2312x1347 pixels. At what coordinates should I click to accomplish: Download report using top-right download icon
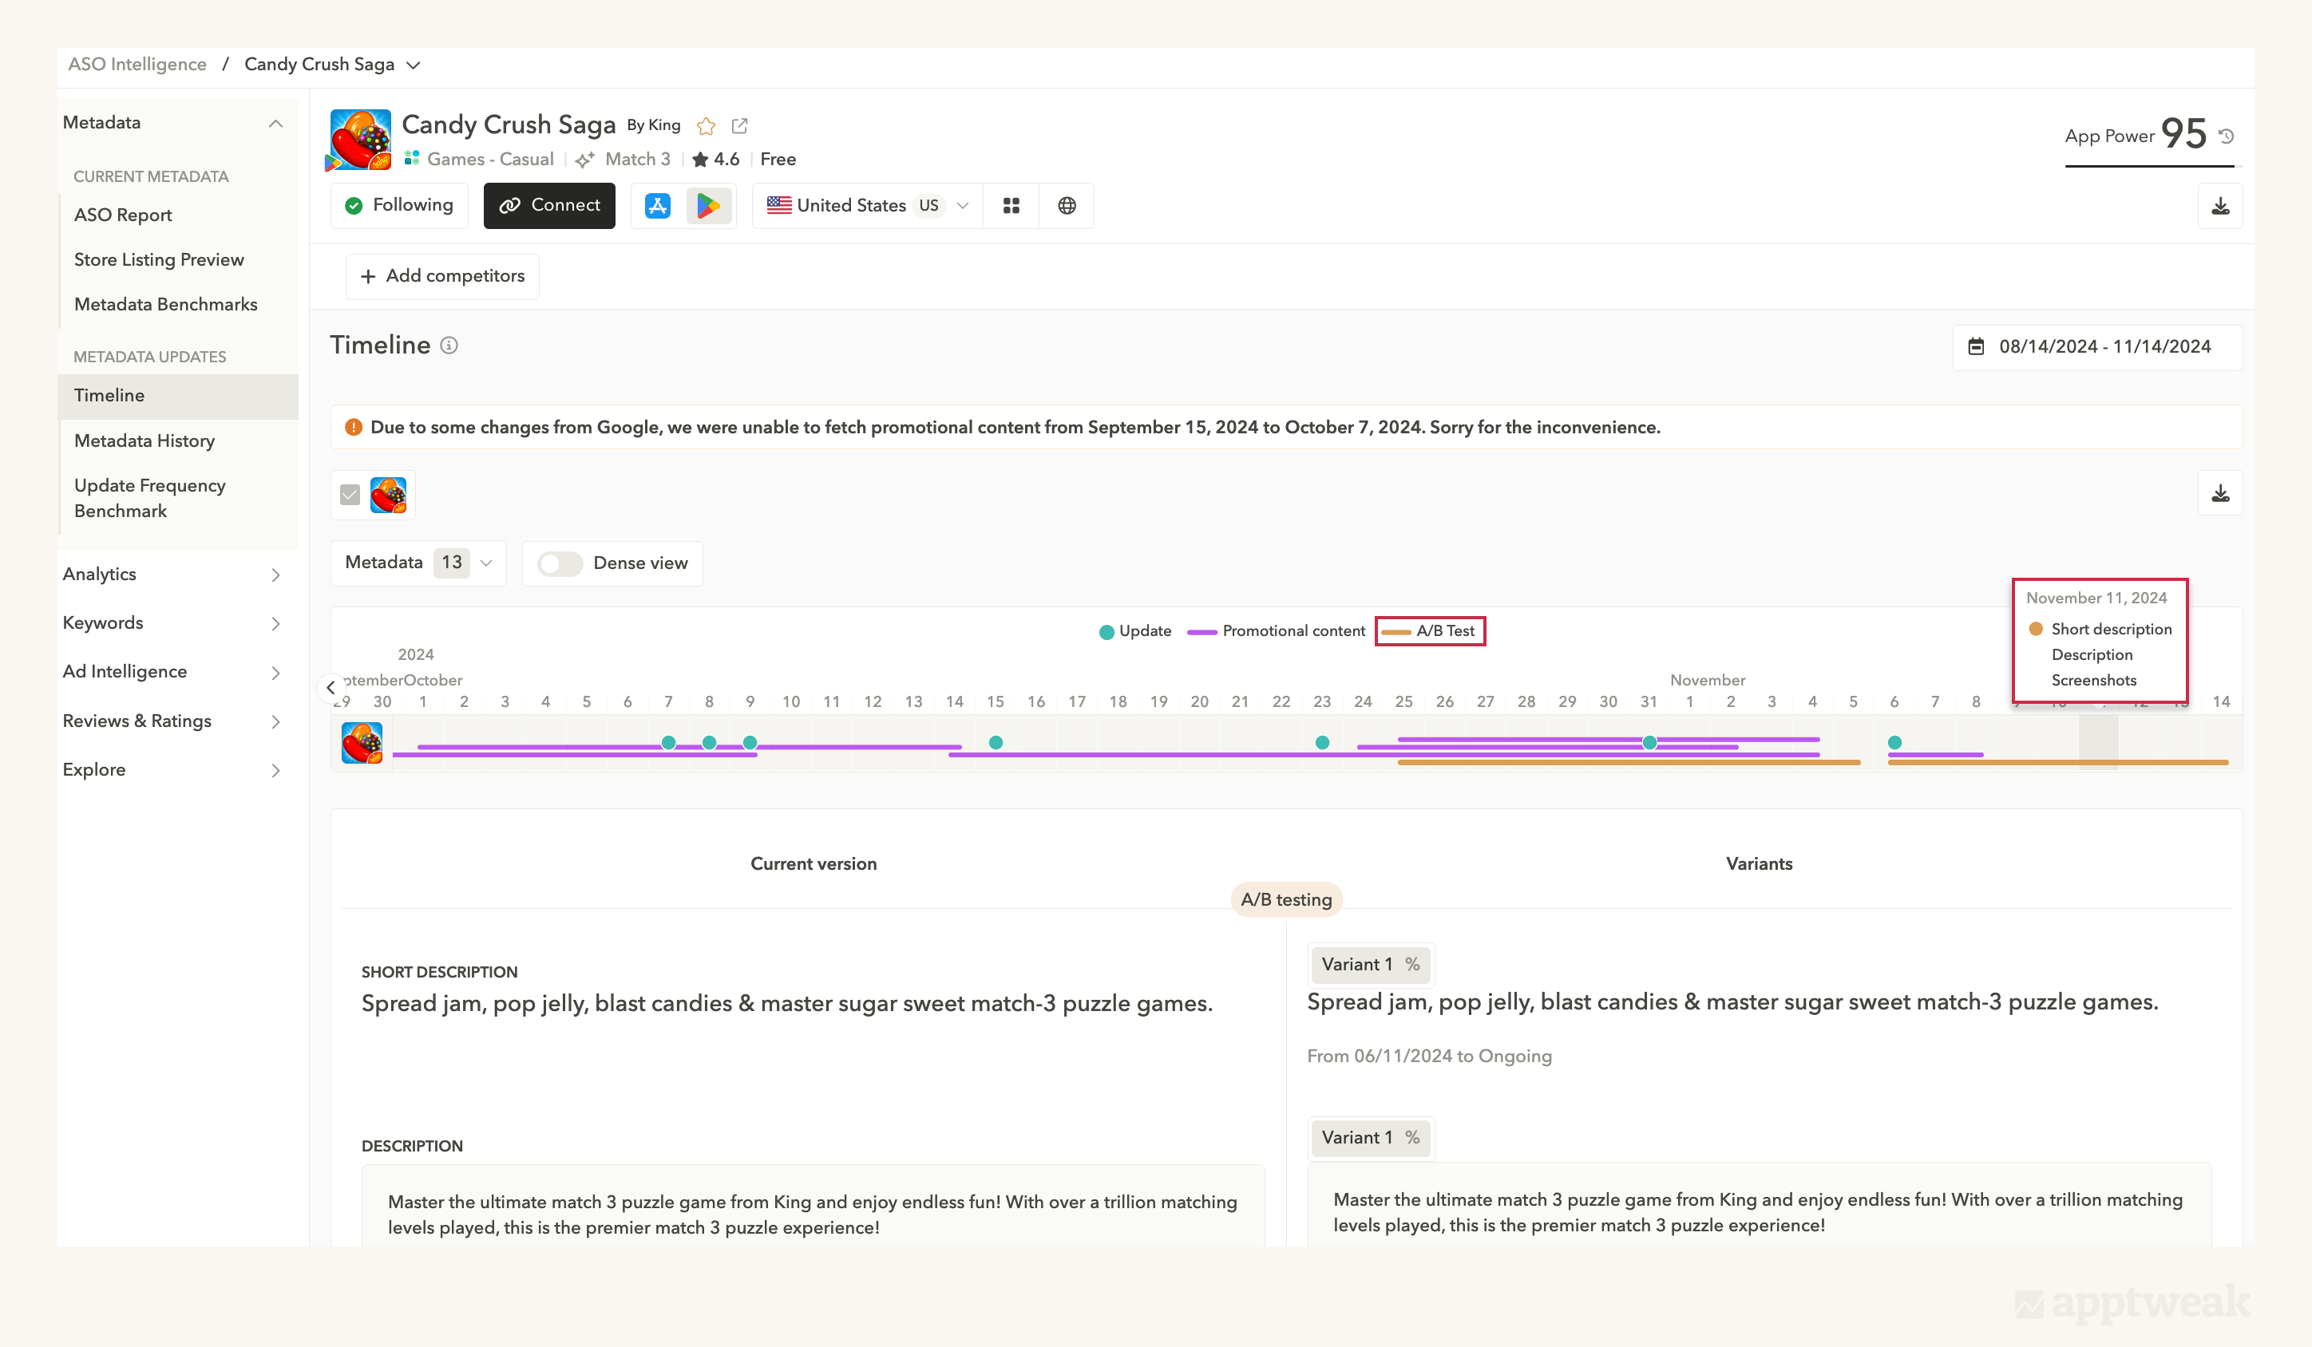tap(2220, 205)
